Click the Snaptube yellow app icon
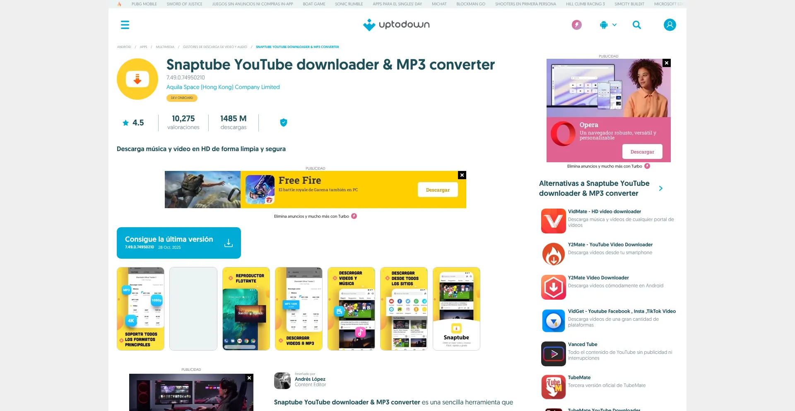This screenshot has height=411, width=795. click(x=137, y=79)
